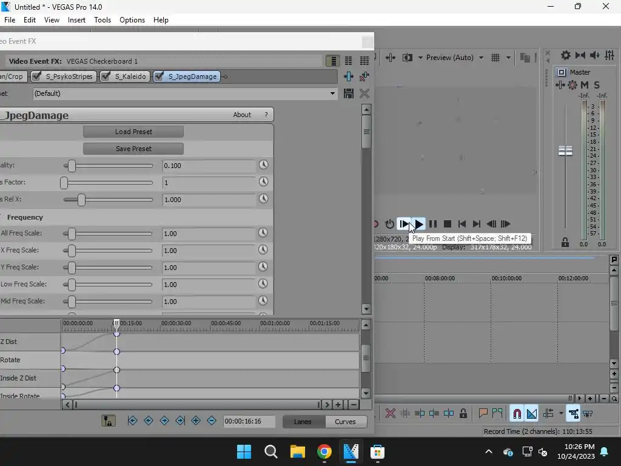Toggle automatic crossfades icon
Screen dimensions: 621x466
[532, 414]
